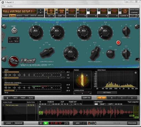
Task: Switch to the PRESET tab
Action: click(6, 16)
